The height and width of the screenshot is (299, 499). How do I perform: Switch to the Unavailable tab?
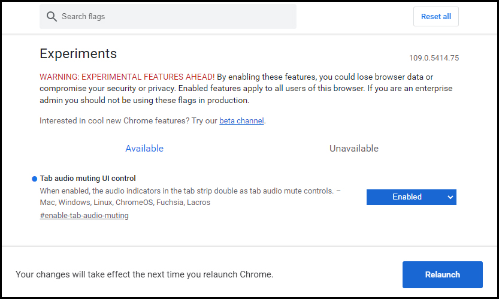pos(354,149)
